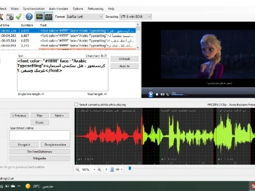The image size is (255, 191).
Task: Stop the video with the square icon
Action: tap(157, 94)
